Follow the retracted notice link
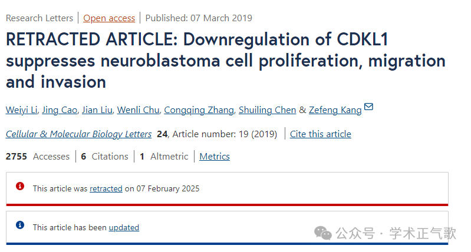 click(106, 188)
